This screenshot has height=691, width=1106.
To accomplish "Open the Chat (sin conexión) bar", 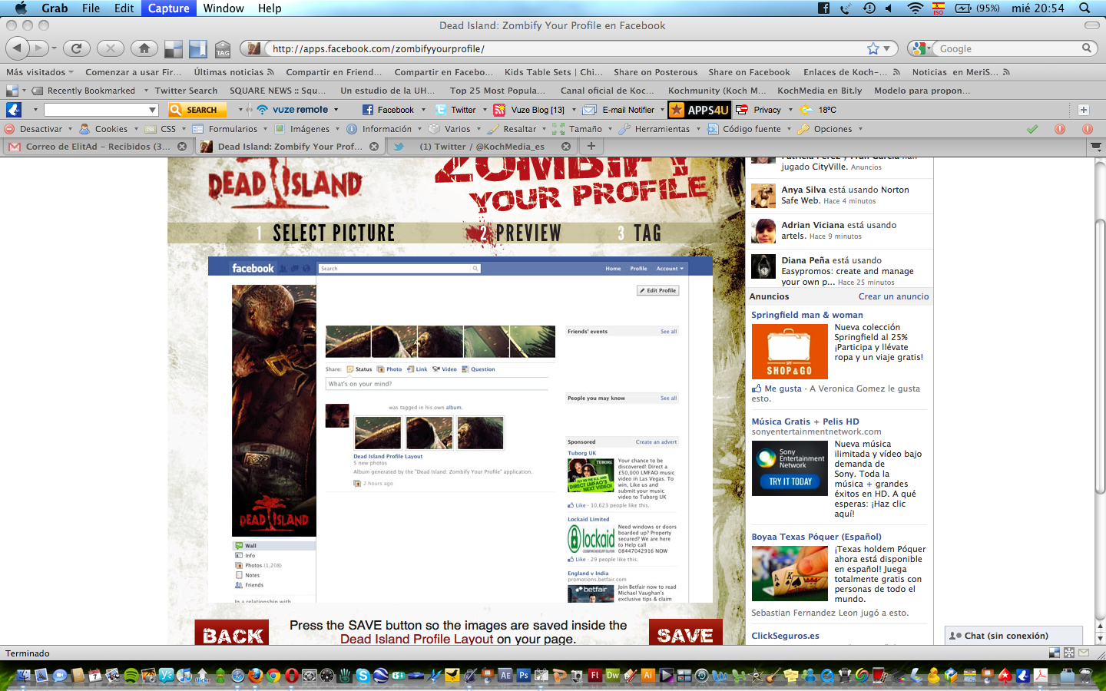I will pos(1013,636).
